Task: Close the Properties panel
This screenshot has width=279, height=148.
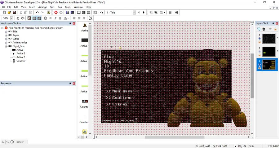Action: point(74,83)
